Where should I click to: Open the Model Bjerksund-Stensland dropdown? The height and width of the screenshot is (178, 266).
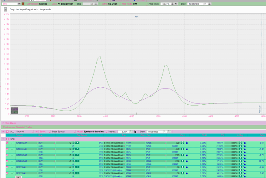tap(92, 131)
